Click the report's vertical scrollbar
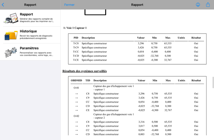The height and width of the screenshot is (140, 214). pos(213,82)
